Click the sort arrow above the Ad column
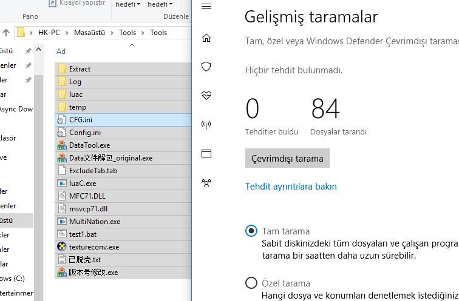Viewport: 459px width, 301px height. pyautogui.click(x=132, y=45)
